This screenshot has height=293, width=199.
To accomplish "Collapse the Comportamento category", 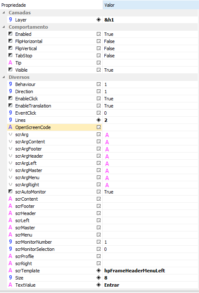I will (3, 27).
